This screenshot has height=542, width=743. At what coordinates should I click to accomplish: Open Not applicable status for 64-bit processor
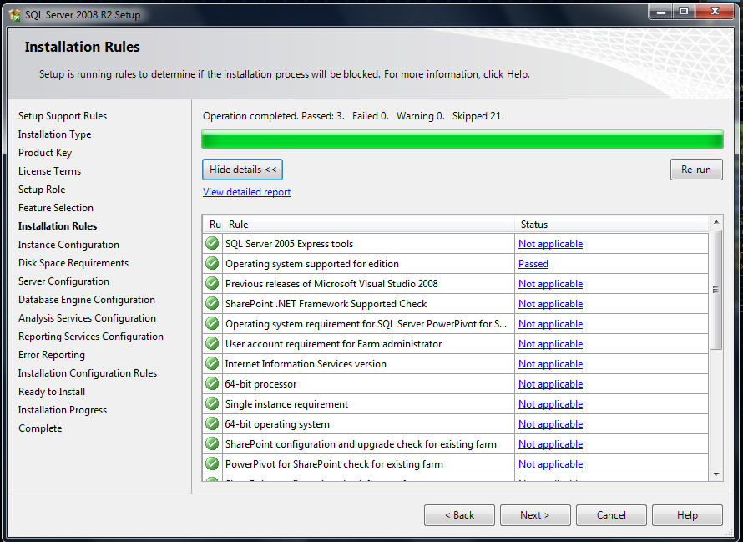pyautogui.click(x=550, y=384)
